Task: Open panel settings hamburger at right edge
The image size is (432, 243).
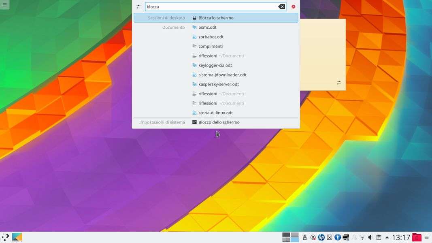Action: pos(427,237)
